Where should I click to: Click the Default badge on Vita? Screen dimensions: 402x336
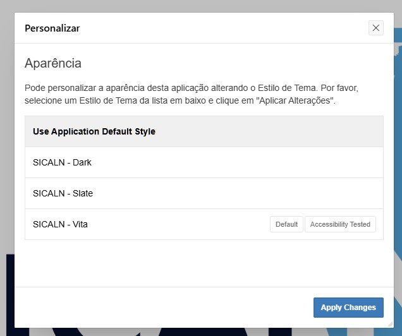coord(286,224)
